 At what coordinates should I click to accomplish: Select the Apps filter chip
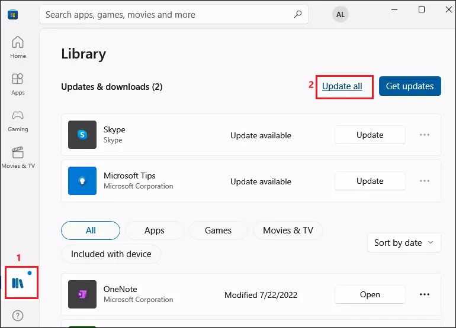[x=155, y=230]
